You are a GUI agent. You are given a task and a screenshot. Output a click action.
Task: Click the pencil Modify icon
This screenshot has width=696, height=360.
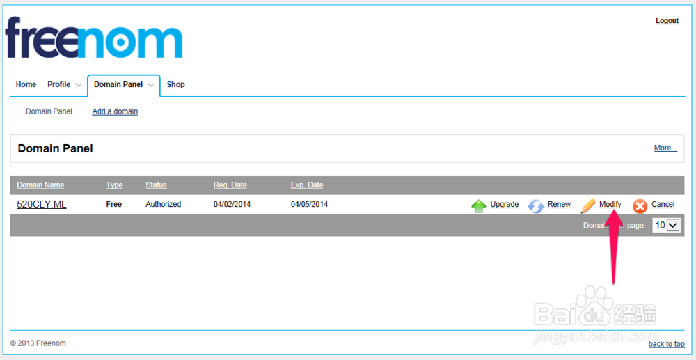tap(588, 205)
